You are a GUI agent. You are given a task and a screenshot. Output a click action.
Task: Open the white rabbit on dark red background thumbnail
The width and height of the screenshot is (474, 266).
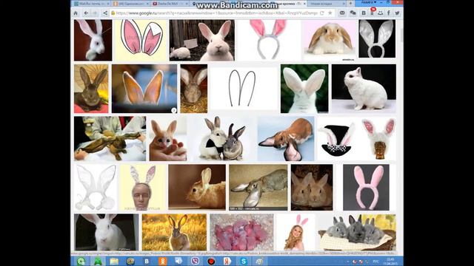coord(93,41)
